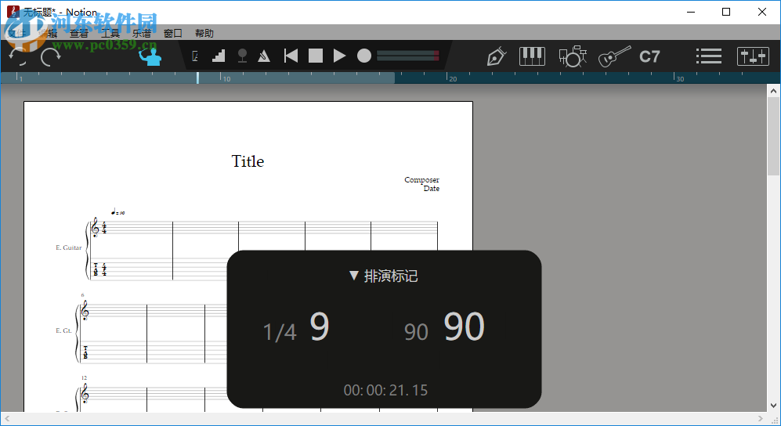Show the guitar fretboard icon
This screenshot has width=781, height=426.
click(x=615, y=56)
